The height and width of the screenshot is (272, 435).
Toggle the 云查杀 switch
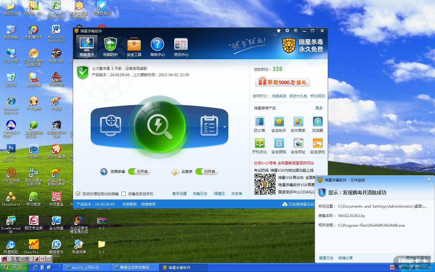point(207,172)
